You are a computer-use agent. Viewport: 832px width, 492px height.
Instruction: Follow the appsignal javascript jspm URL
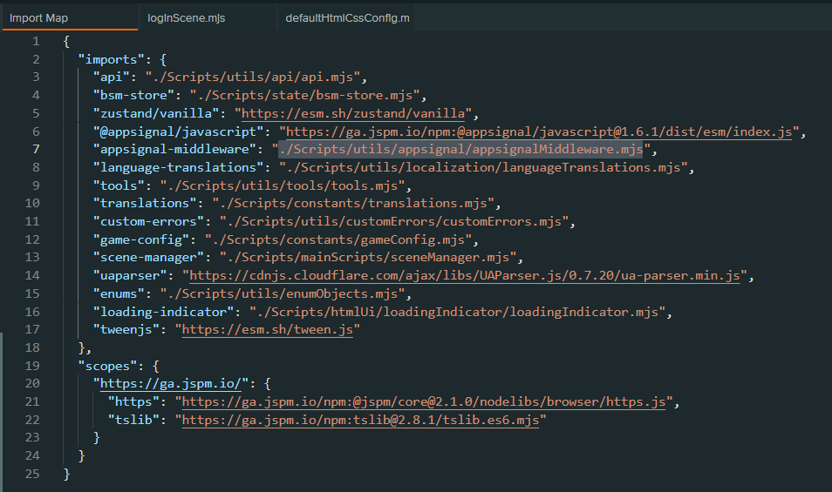click(539, 131)
